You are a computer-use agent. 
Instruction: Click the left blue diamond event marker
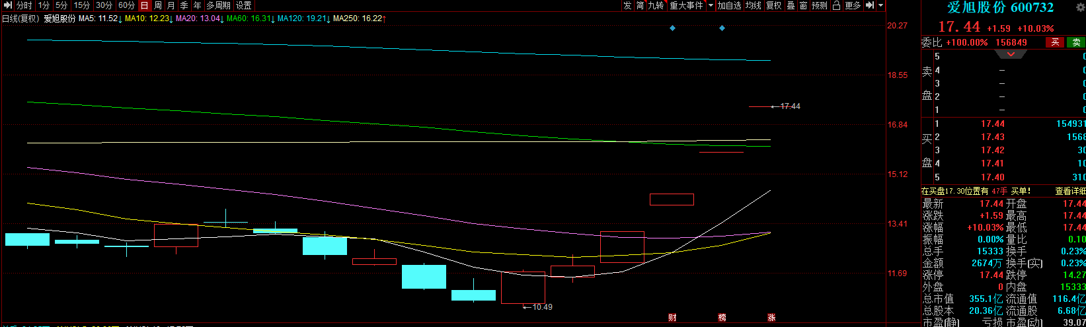(672, 28)
